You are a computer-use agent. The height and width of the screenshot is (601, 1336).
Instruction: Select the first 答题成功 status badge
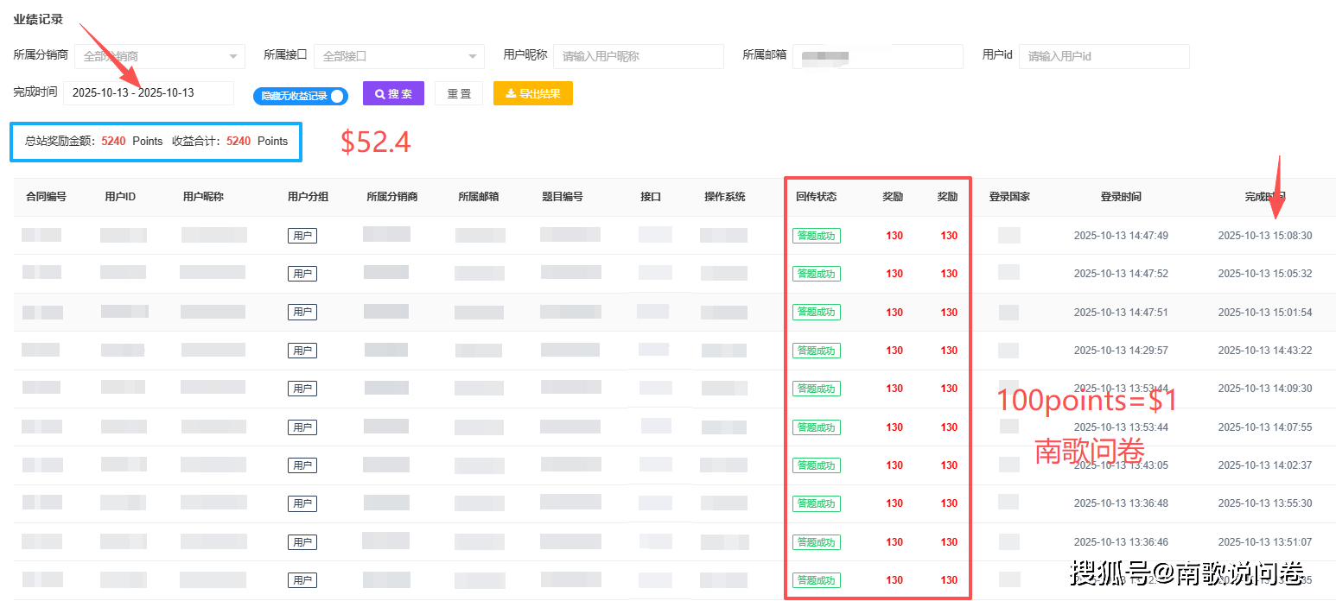click(x=816, y=235)
